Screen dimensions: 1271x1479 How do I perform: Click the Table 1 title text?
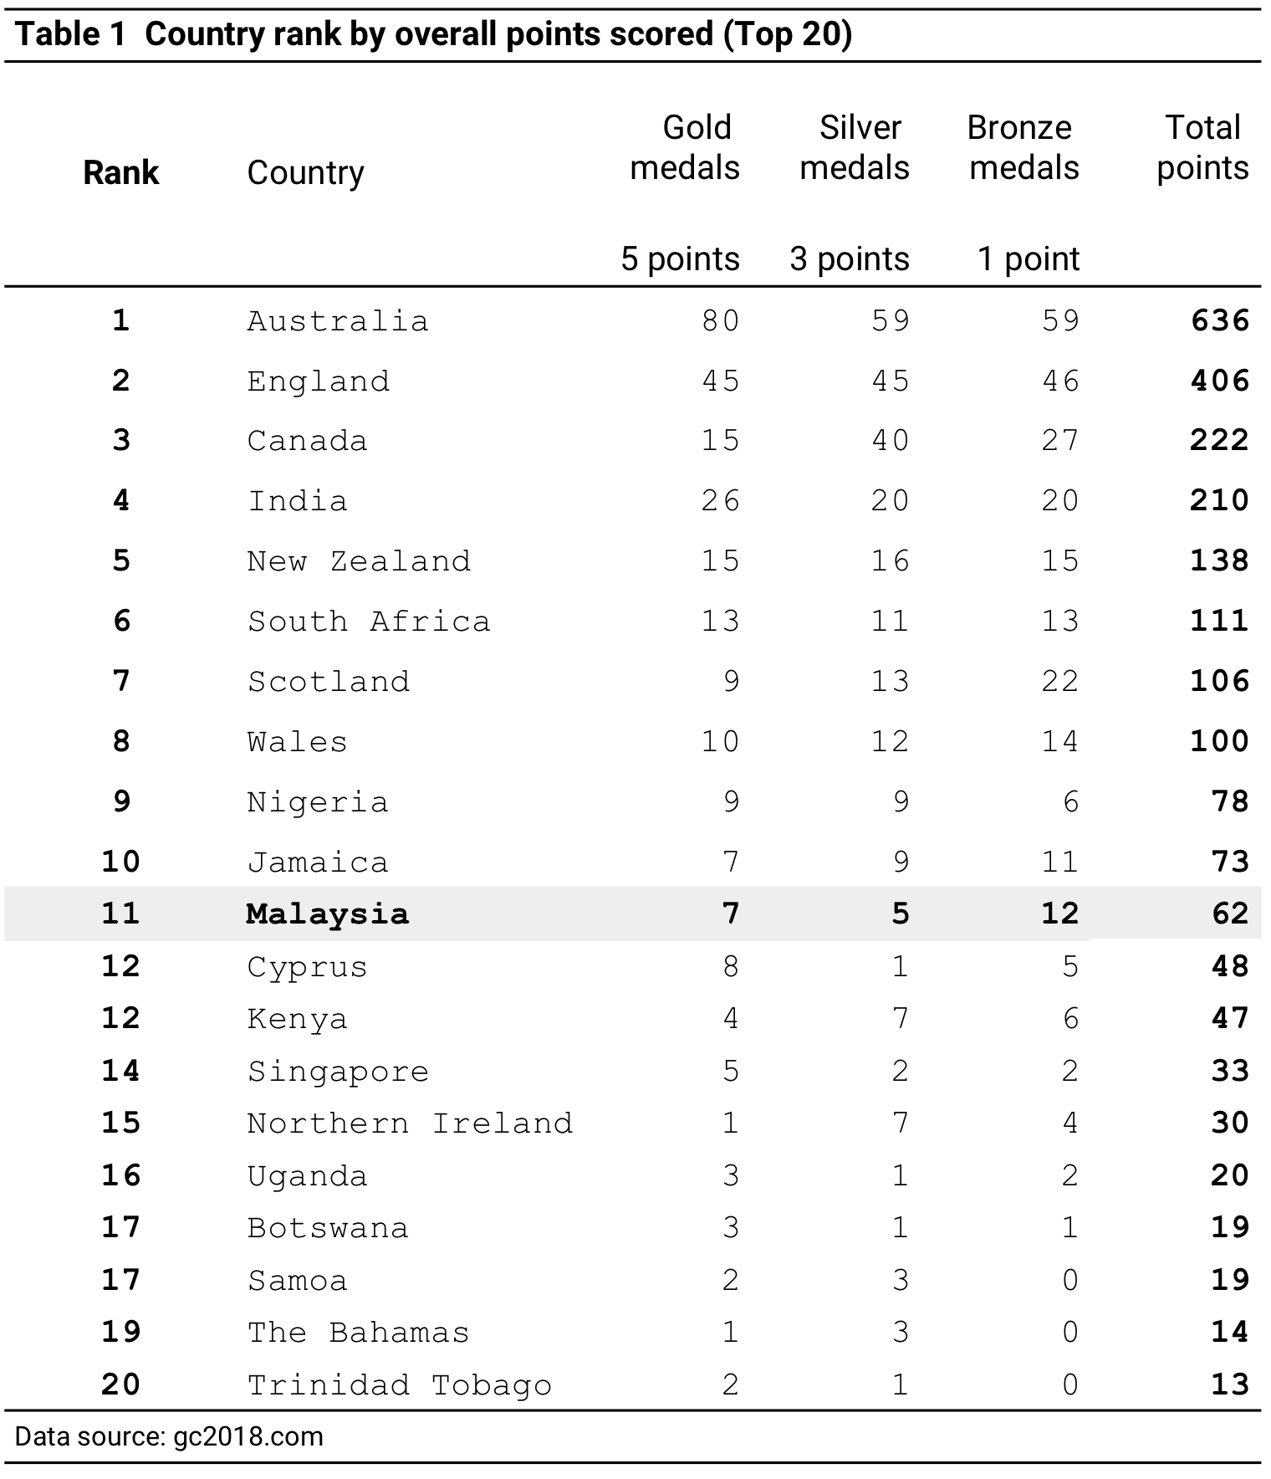pos(433,34)
